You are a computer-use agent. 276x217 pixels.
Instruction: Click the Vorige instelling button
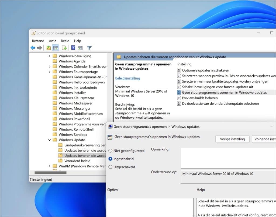[x=232, y=139]
